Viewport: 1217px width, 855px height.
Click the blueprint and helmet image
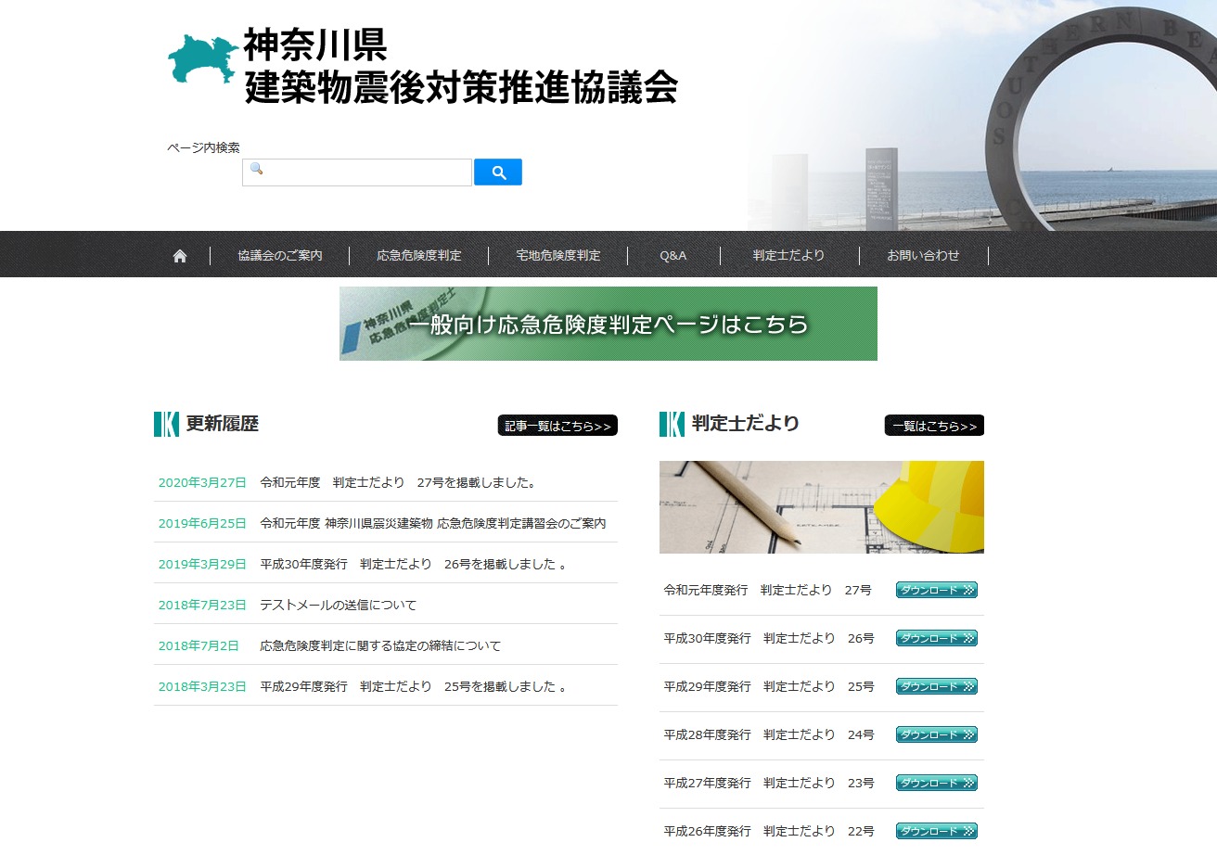(821, 507)
